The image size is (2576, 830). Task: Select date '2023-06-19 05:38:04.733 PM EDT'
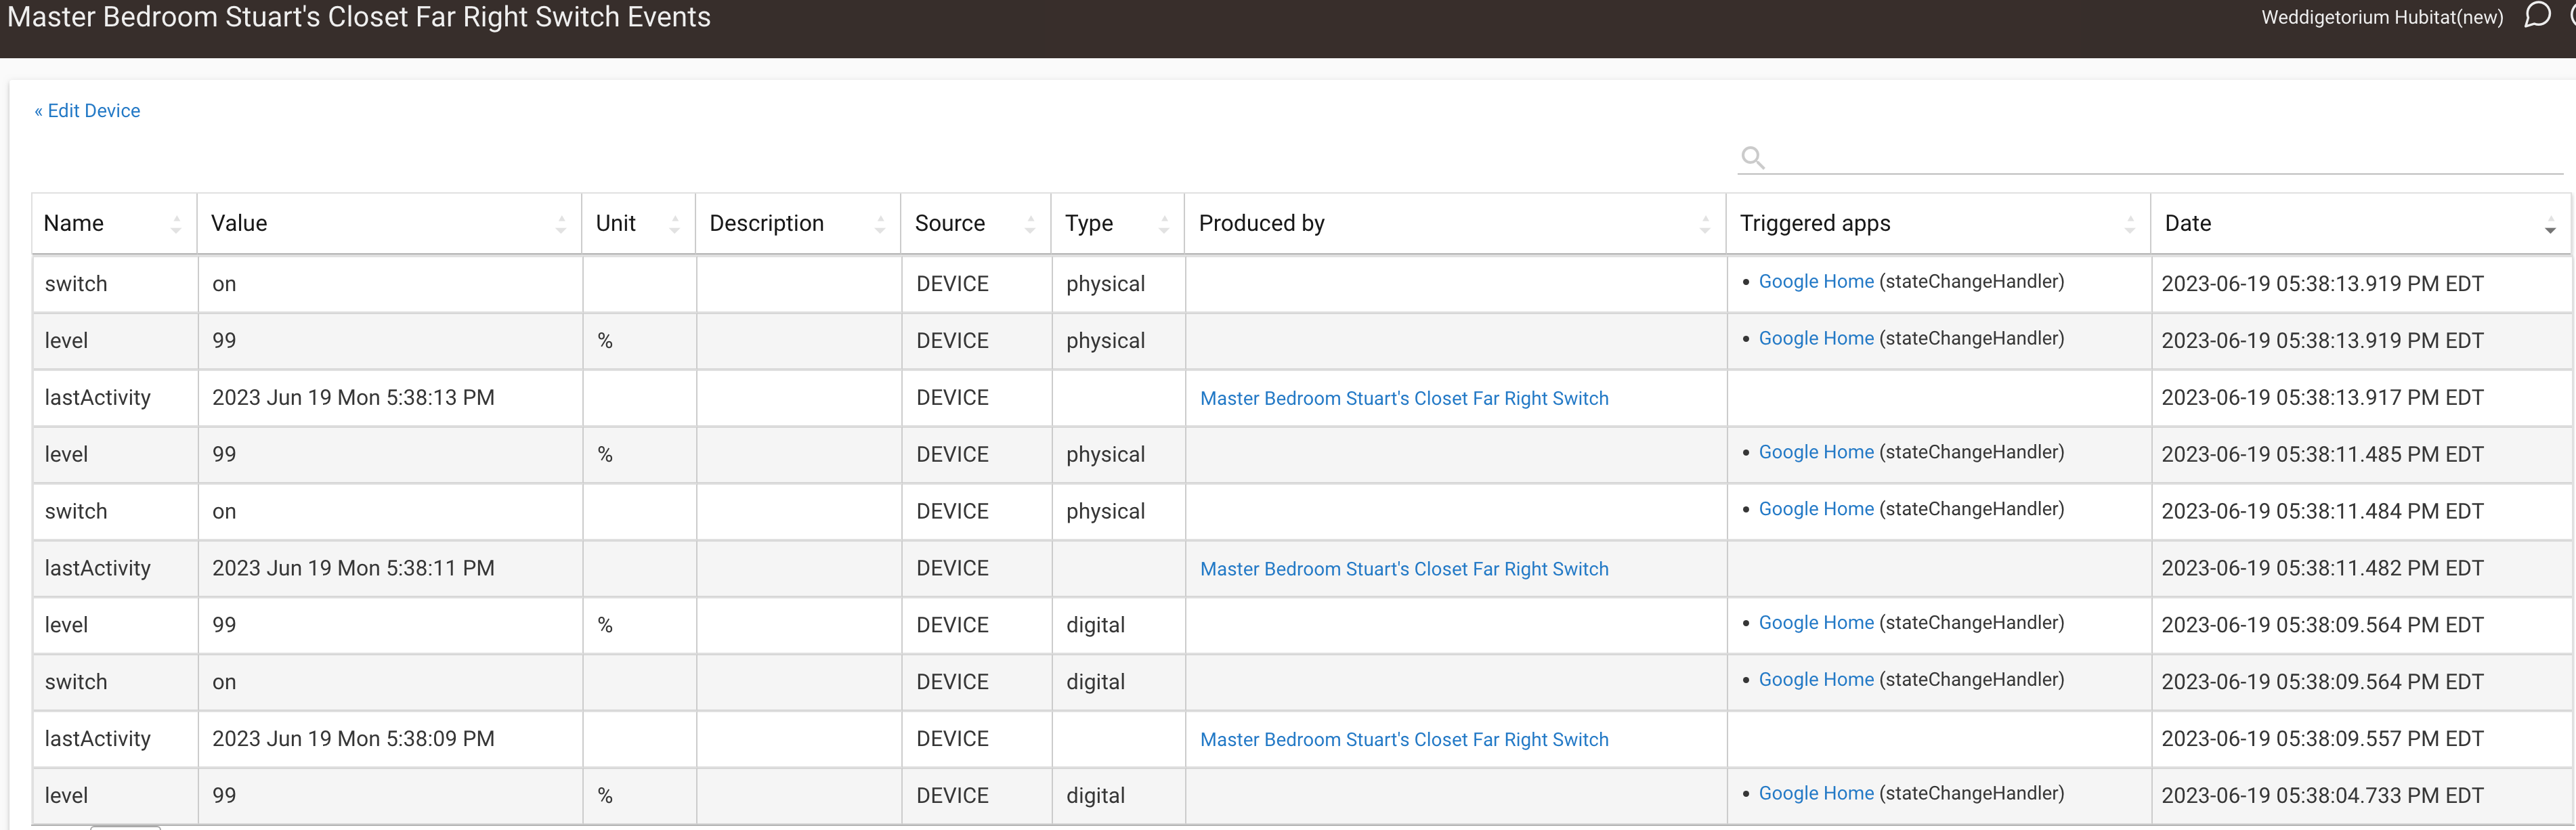tap(2322, 796)
